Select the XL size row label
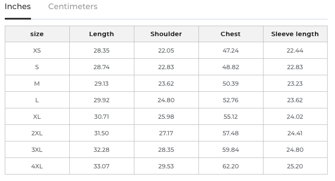 (x=37, y=117)
